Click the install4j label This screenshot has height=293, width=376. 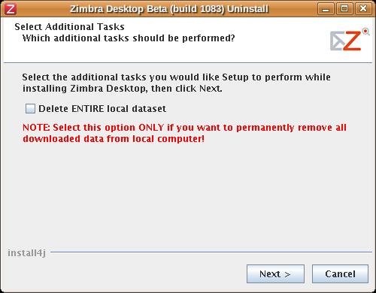pyautogui.click(x=26, y=253)
